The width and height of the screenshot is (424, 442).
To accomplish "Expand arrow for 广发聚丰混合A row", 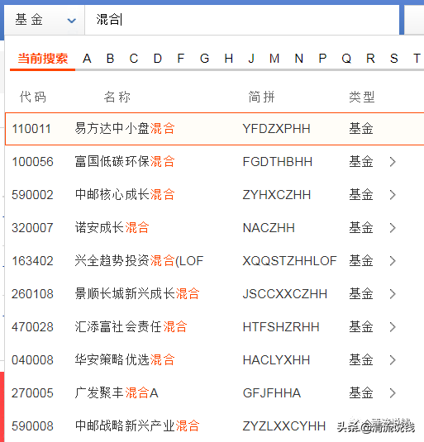I will click(x=393, y=393).
